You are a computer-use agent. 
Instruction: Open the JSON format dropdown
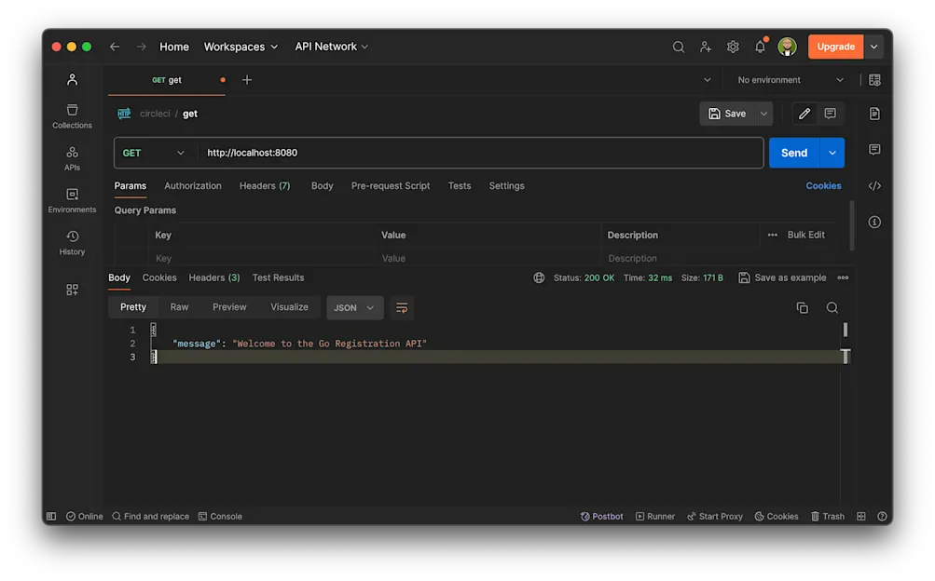coord(354,307)
